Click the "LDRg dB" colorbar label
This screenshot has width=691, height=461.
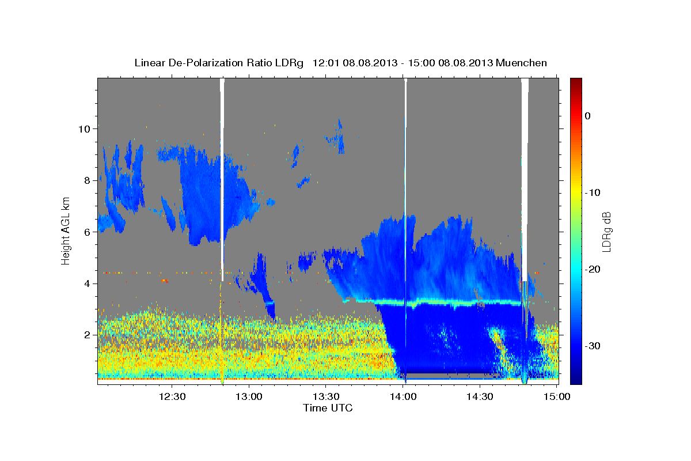click(x=606, y=232)
